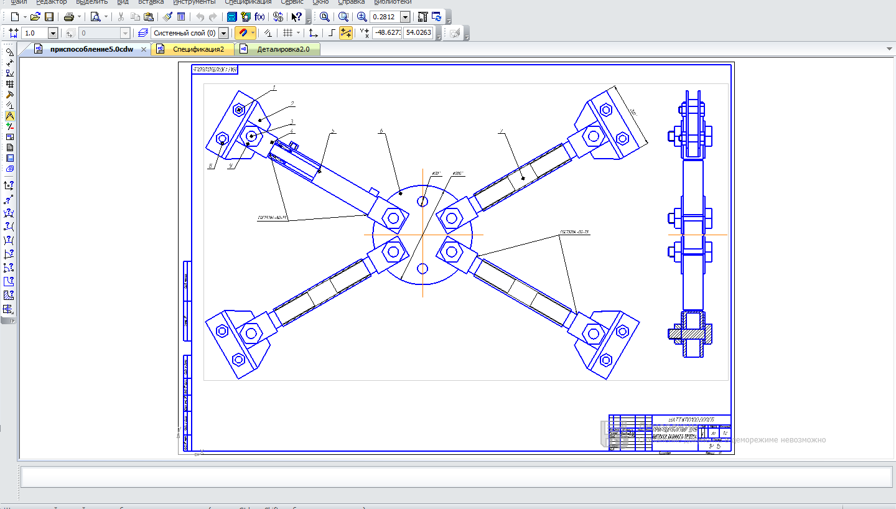Click the Refresh view icon

[x=437, y=17]
